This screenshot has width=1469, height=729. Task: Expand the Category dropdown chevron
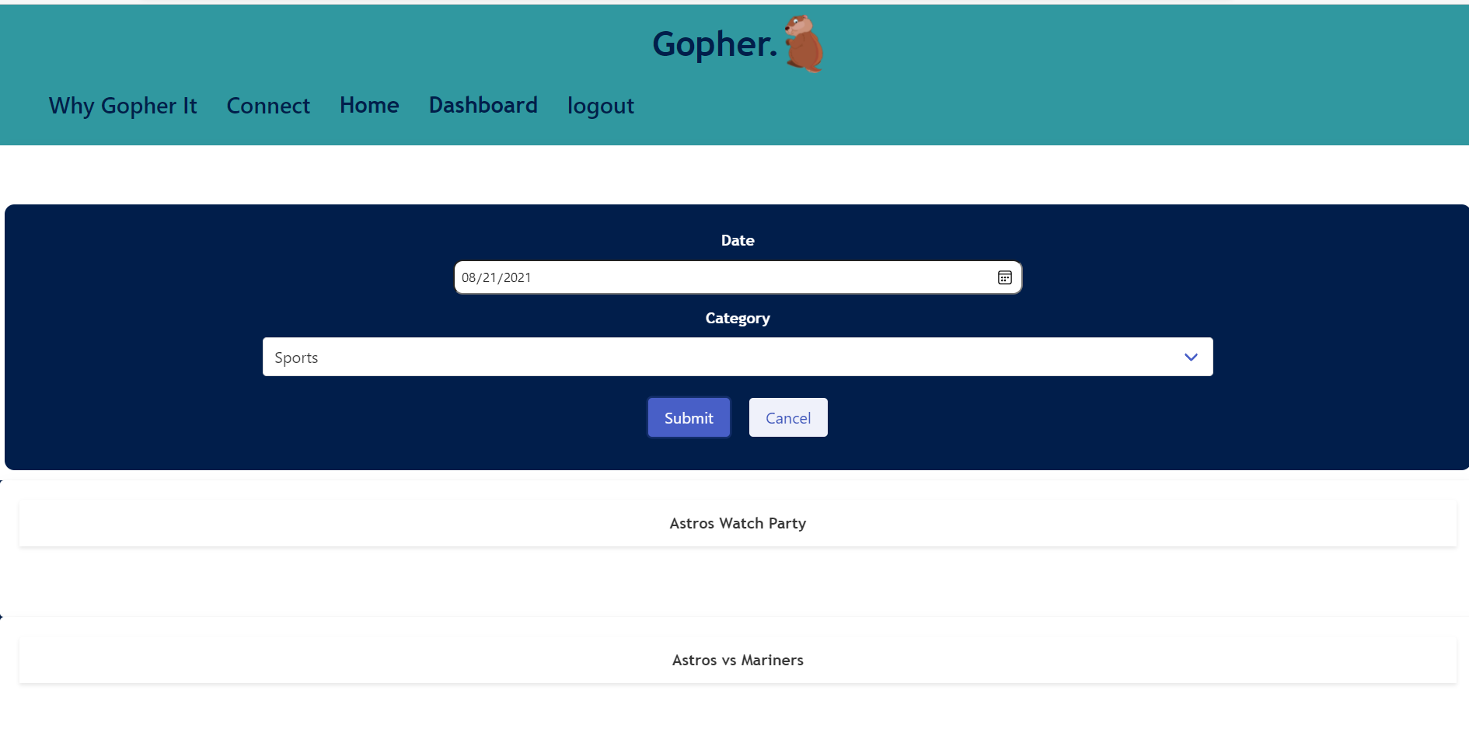(1191, 357)
